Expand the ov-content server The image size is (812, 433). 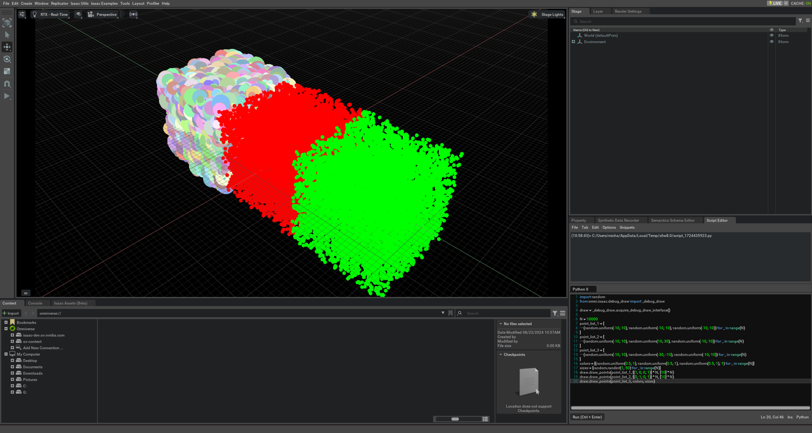pos(12,341)
